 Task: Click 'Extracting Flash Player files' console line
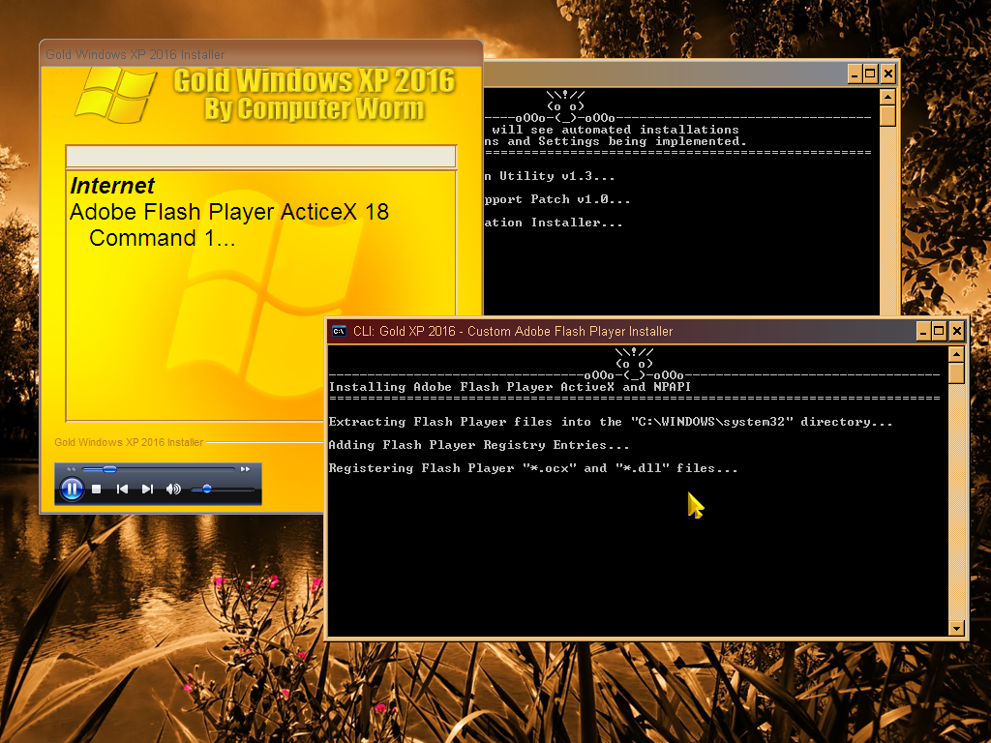point(611,422)
